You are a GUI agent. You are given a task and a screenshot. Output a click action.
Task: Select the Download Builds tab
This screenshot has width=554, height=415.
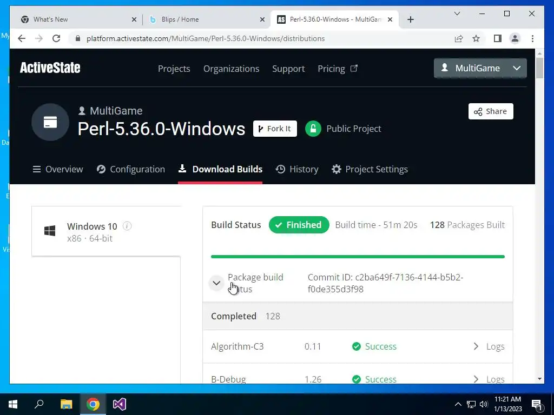pos(220,169)
